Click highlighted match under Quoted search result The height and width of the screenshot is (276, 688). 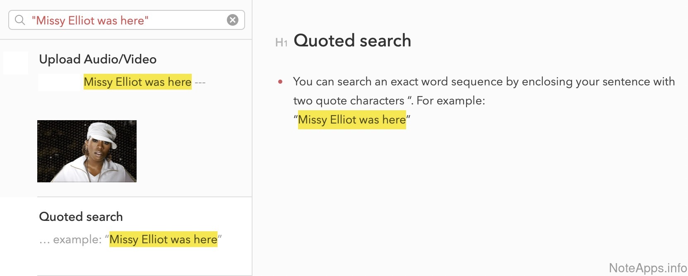click(x=163, y=240)
